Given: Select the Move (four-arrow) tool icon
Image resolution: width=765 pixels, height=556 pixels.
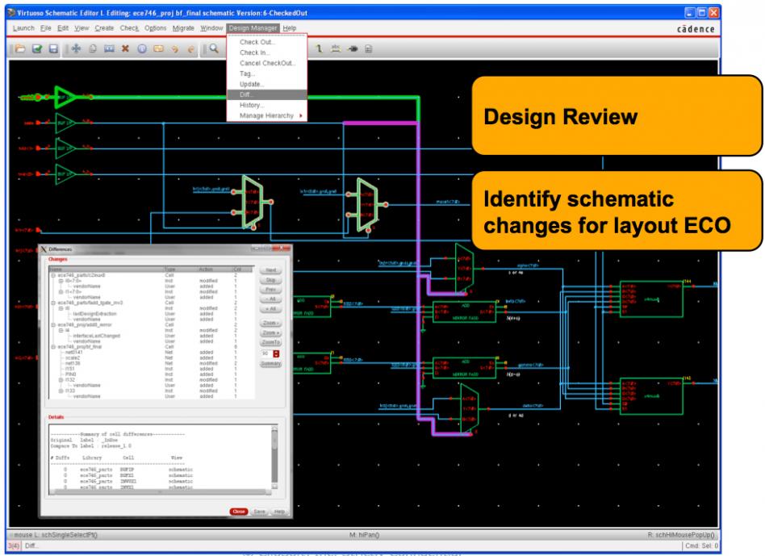Looking at the screenshot, I should click(x=76, y=48).
